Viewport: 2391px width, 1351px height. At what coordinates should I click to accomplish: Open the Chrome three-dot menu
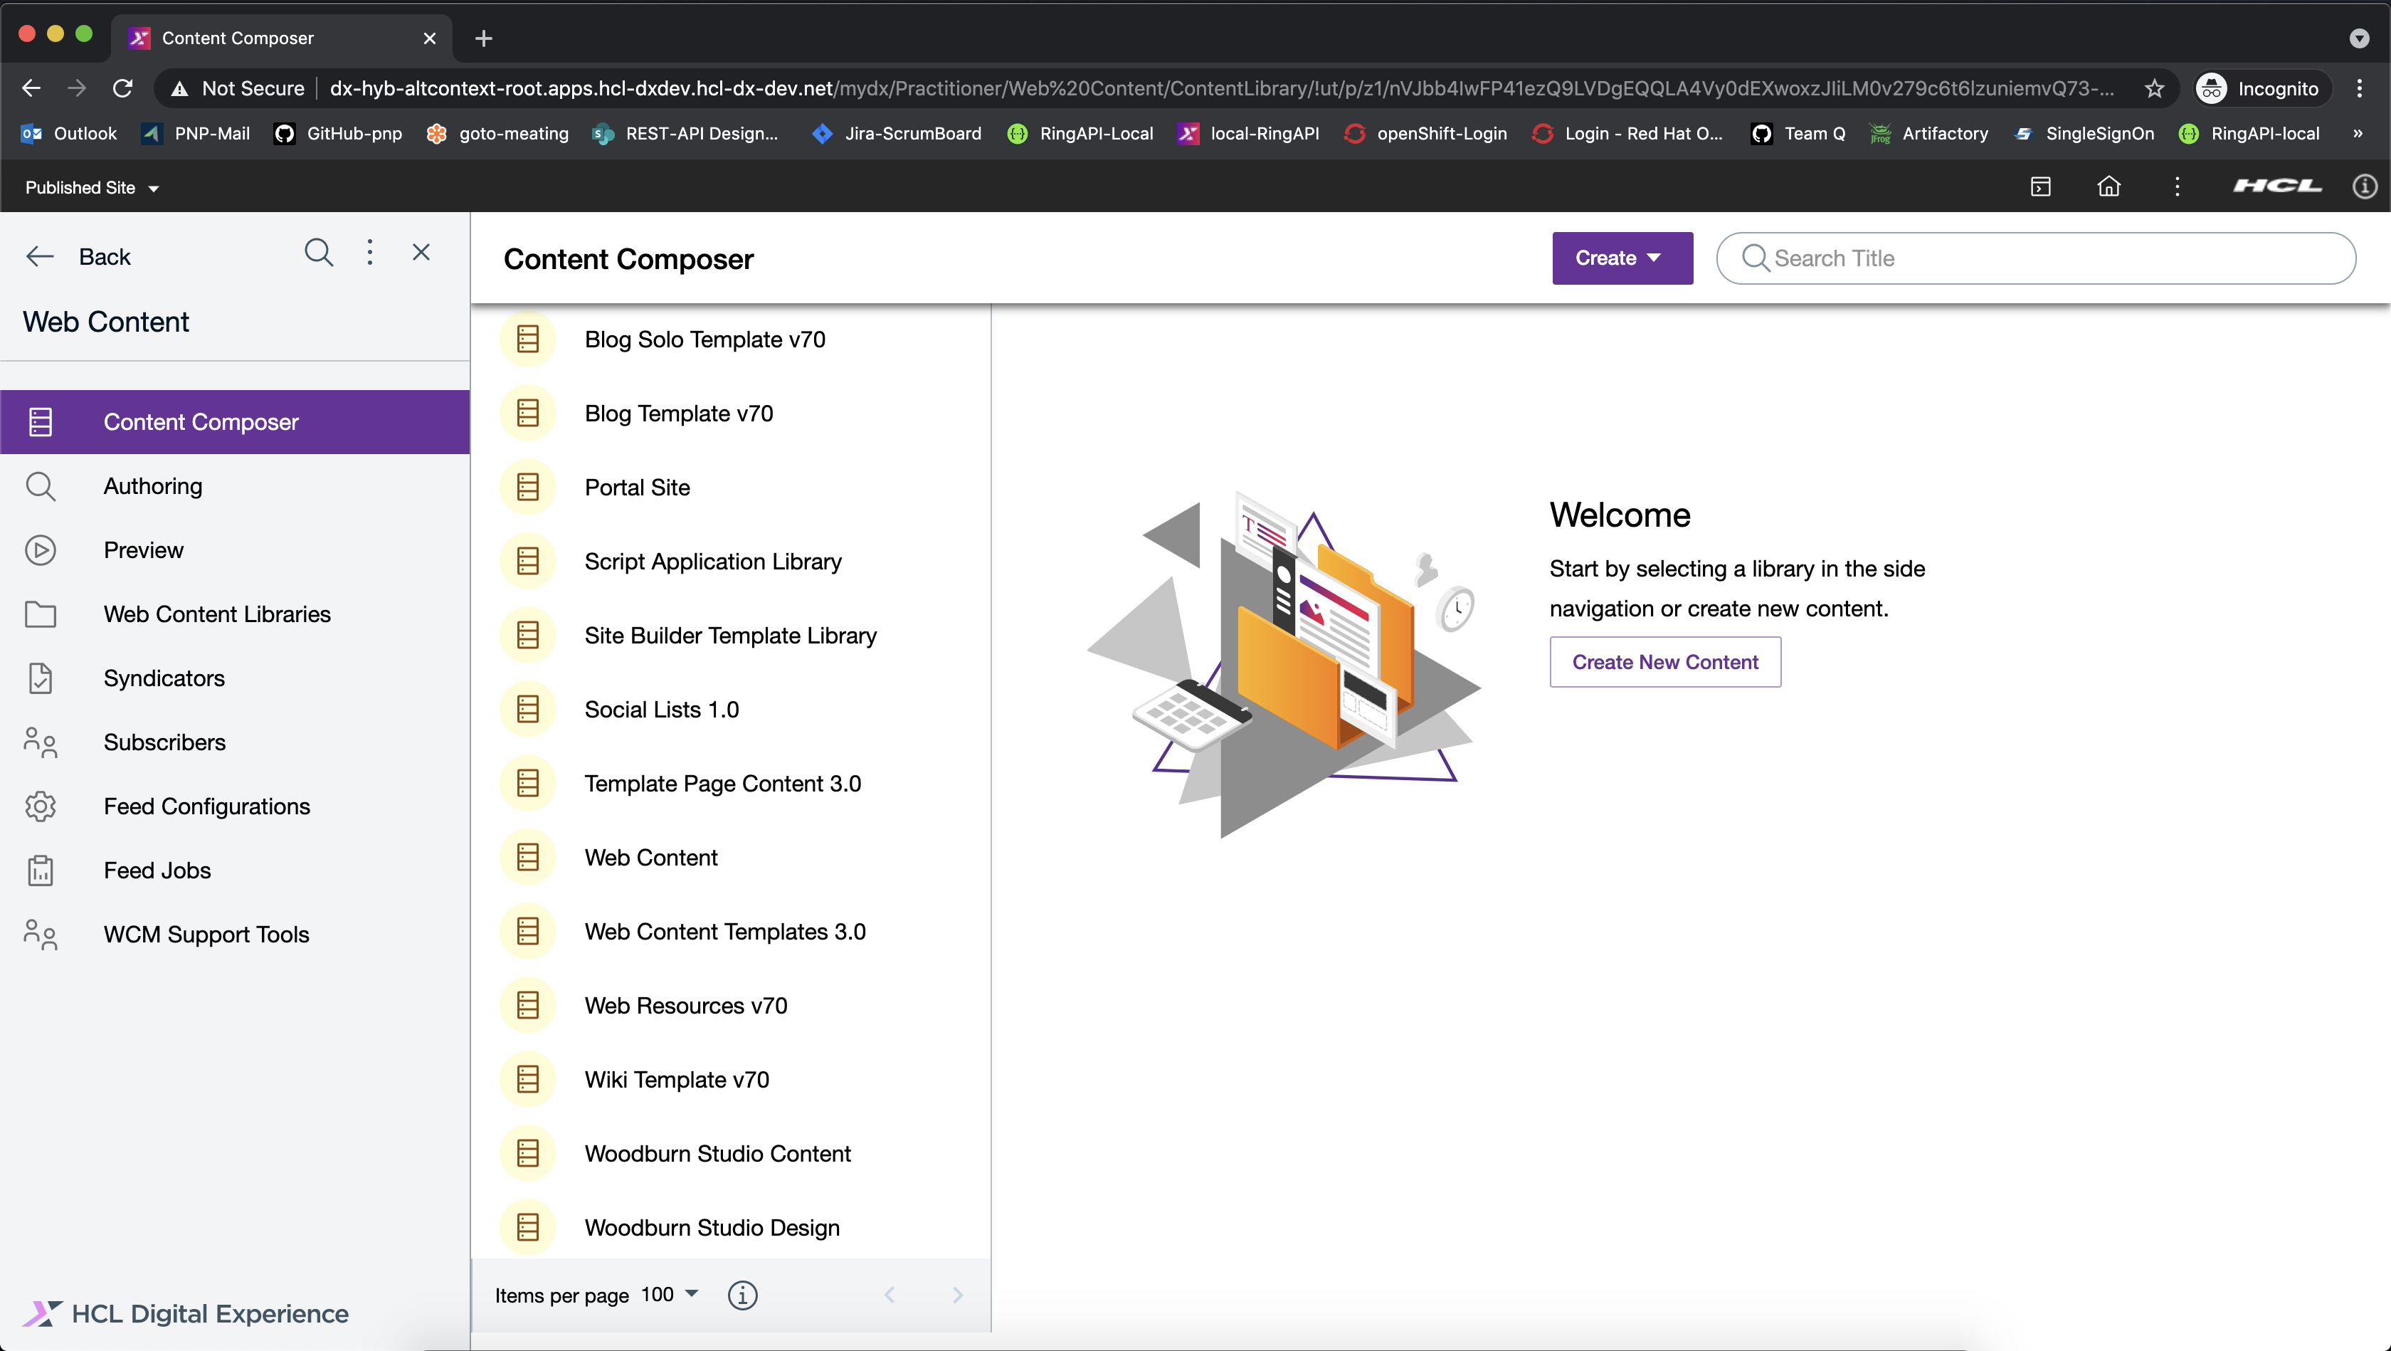point(2358,88)
